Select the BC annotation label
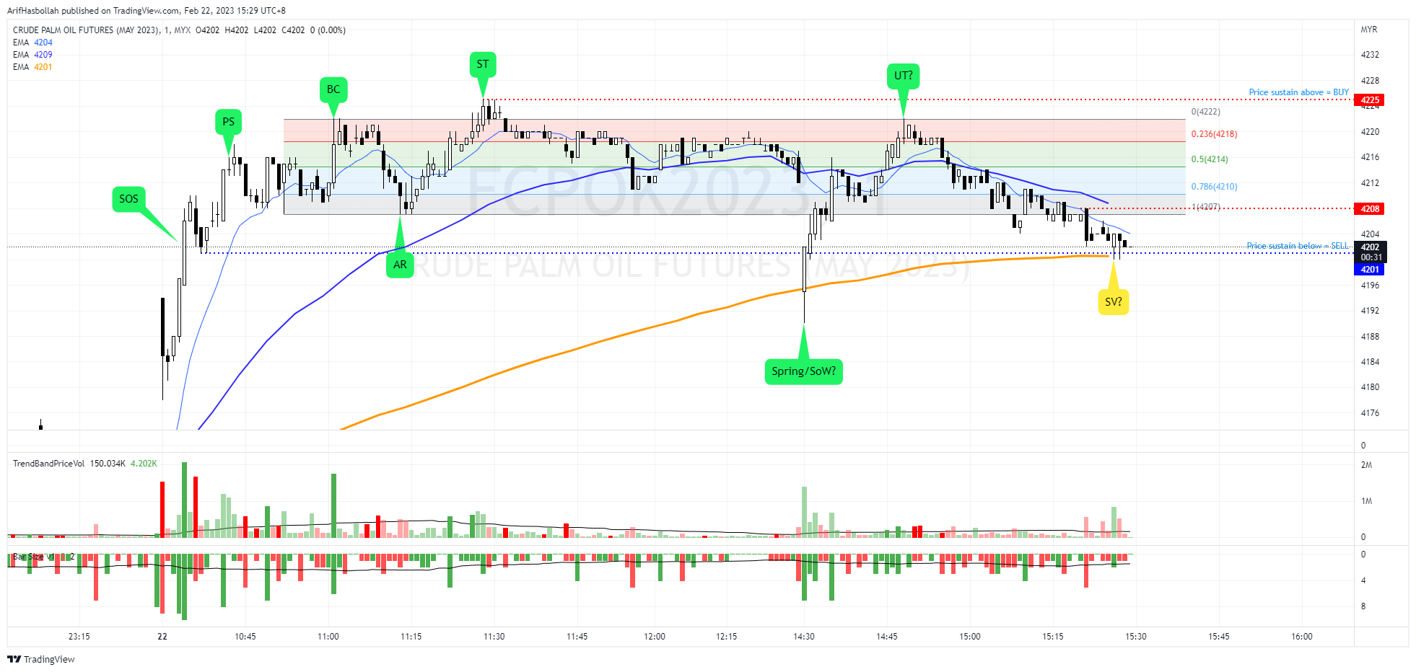Screen dimensions: 1416x672 pos(333,89)
